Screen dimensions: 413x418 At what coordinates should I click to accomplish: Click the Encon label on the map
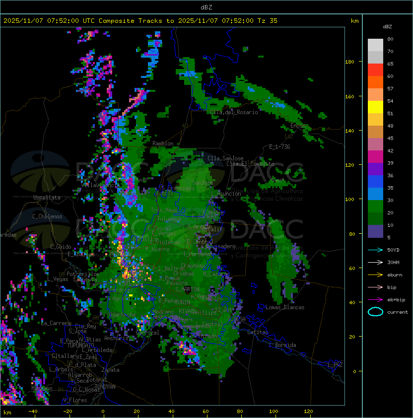[x=297, y=126]
